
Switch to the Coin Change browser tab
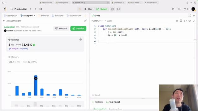tap(119, 3)
